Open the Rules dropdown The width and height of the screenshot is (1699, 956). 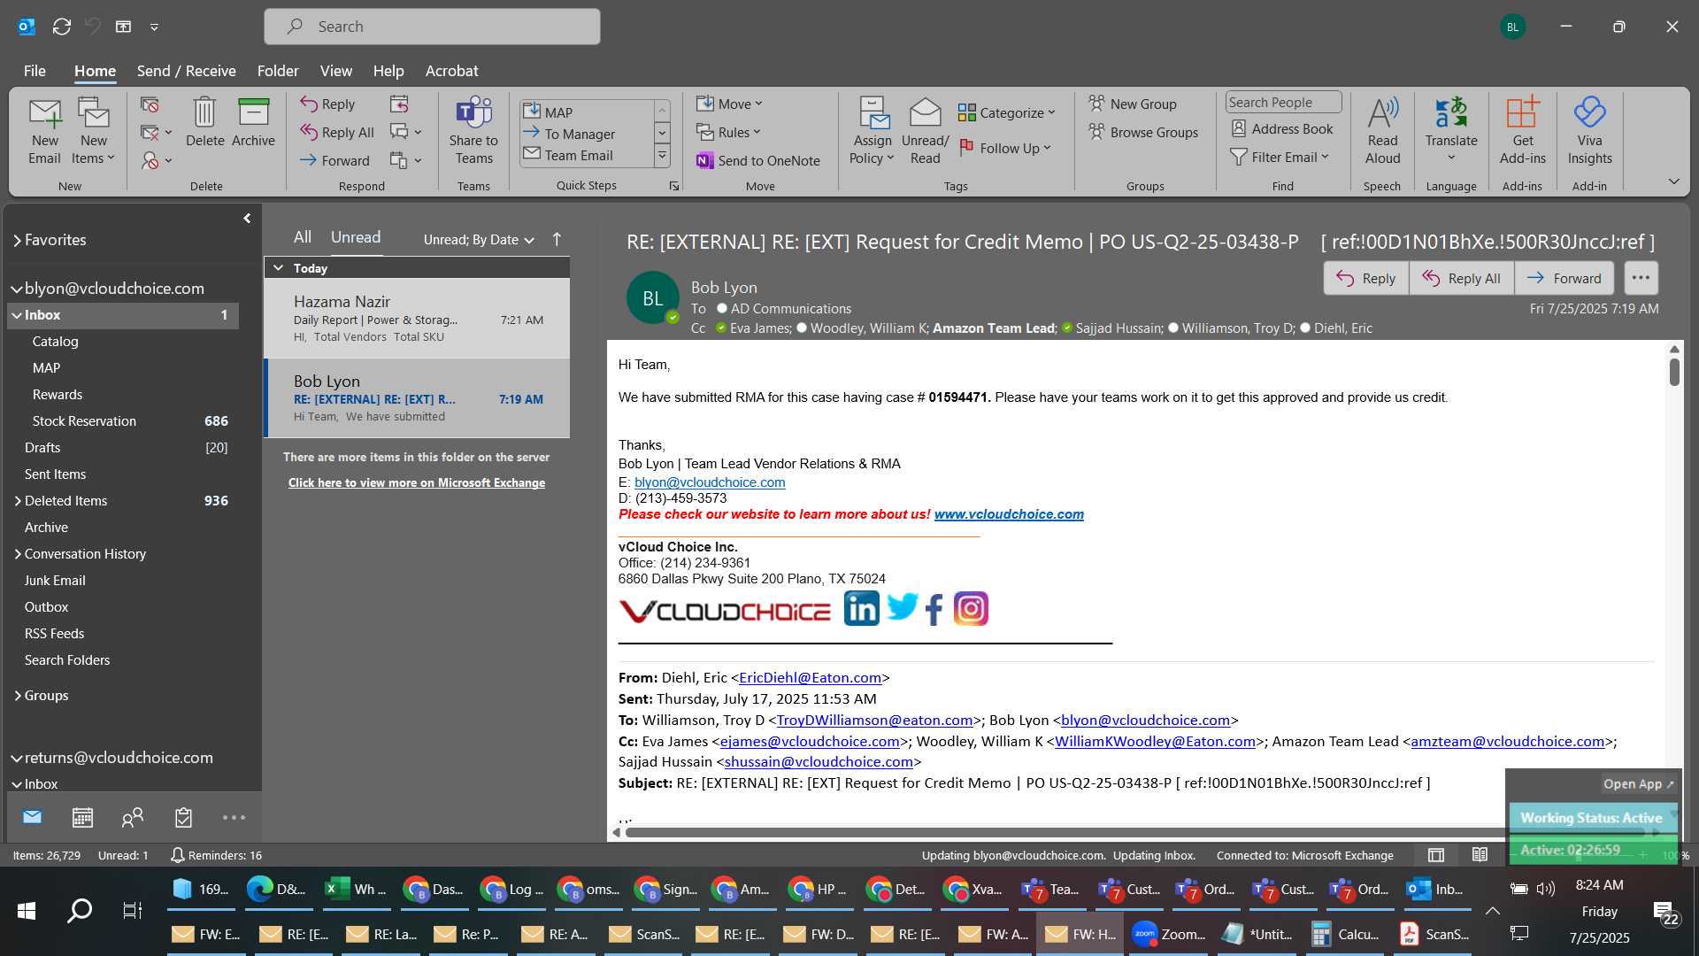pos(728,132)
